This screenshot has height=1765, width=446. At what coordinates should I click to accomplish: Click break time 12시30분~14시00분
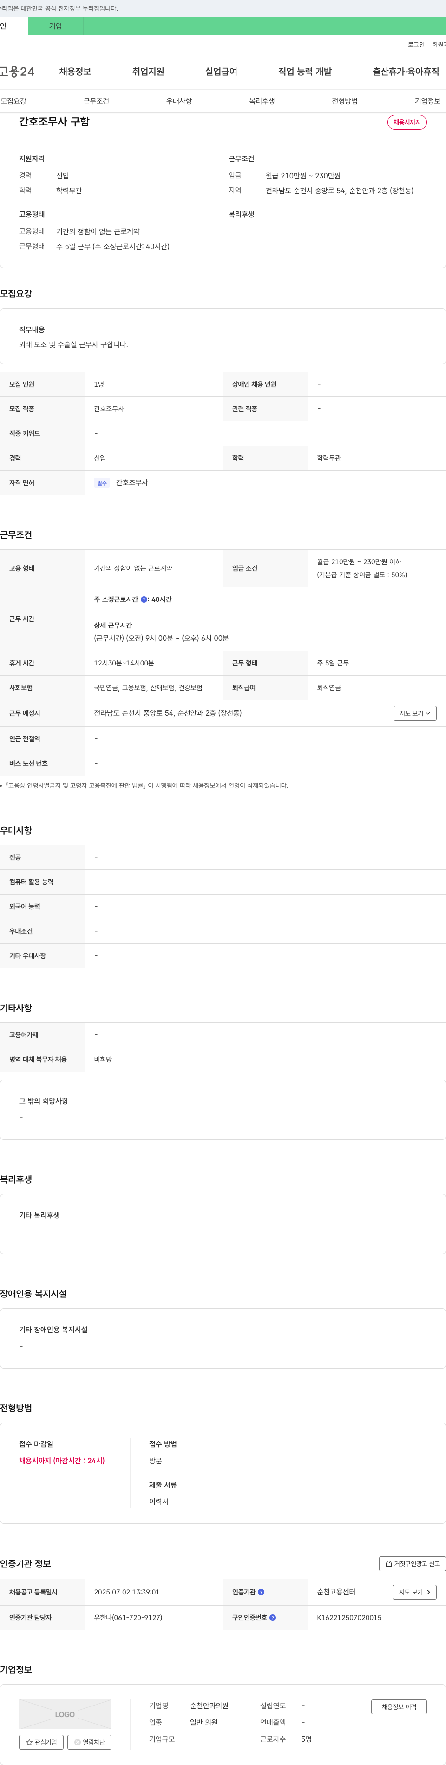124,663
